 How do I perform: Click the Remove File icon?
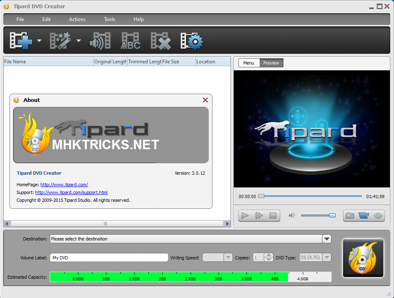[161, 41]
